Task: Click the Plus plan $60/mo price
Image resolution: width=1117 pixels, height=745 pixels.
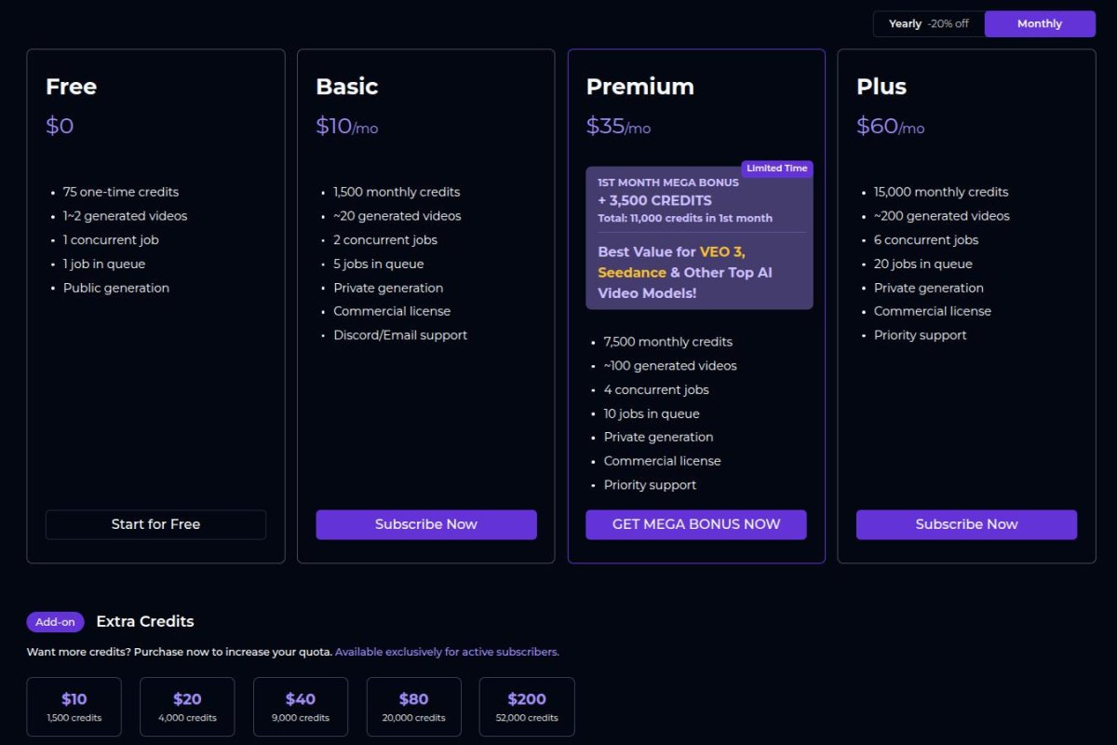Action: click(x=890, y=127)
